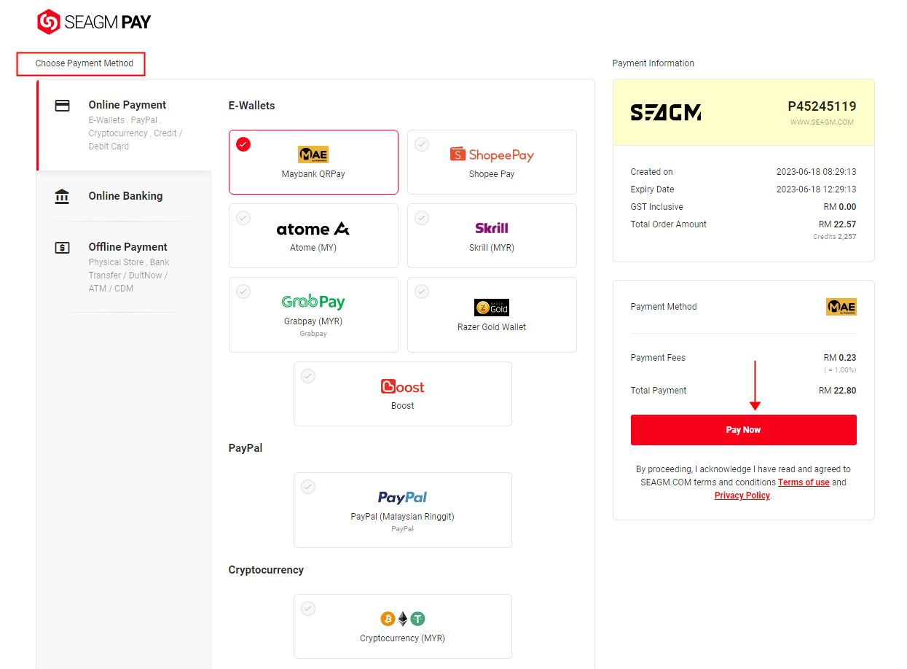
Task: Click the orange Bitcoin icon
Action: coord(388,619)
